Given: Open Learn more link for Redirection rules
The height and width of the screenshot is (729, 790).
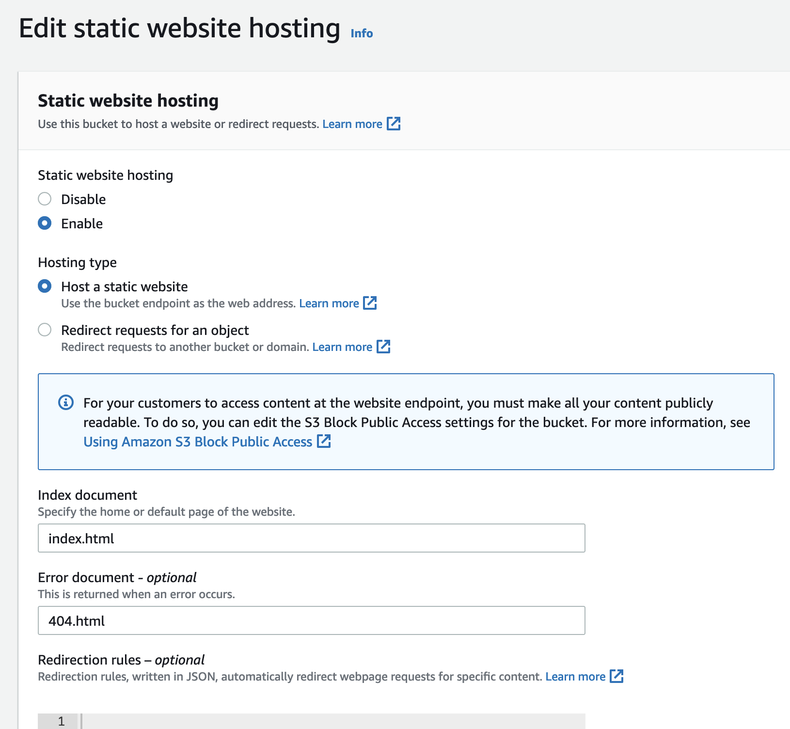Looking at the screenshot, I should [x=575, y=677].
